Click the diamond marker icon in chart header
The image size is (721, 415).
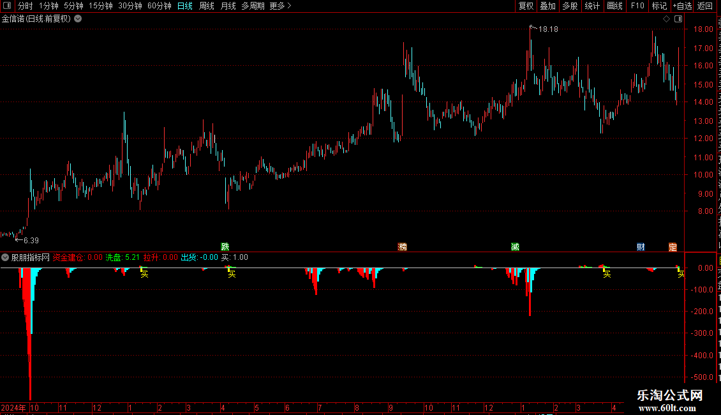[x=666, y=19]
